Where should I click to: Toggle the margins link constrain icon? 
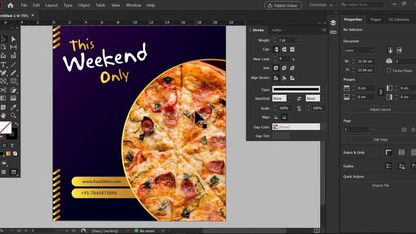(381, 92)
